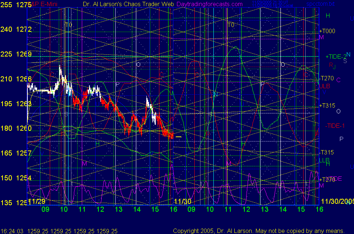
Task: Click the +T000 level label
Action: (327, 31)
